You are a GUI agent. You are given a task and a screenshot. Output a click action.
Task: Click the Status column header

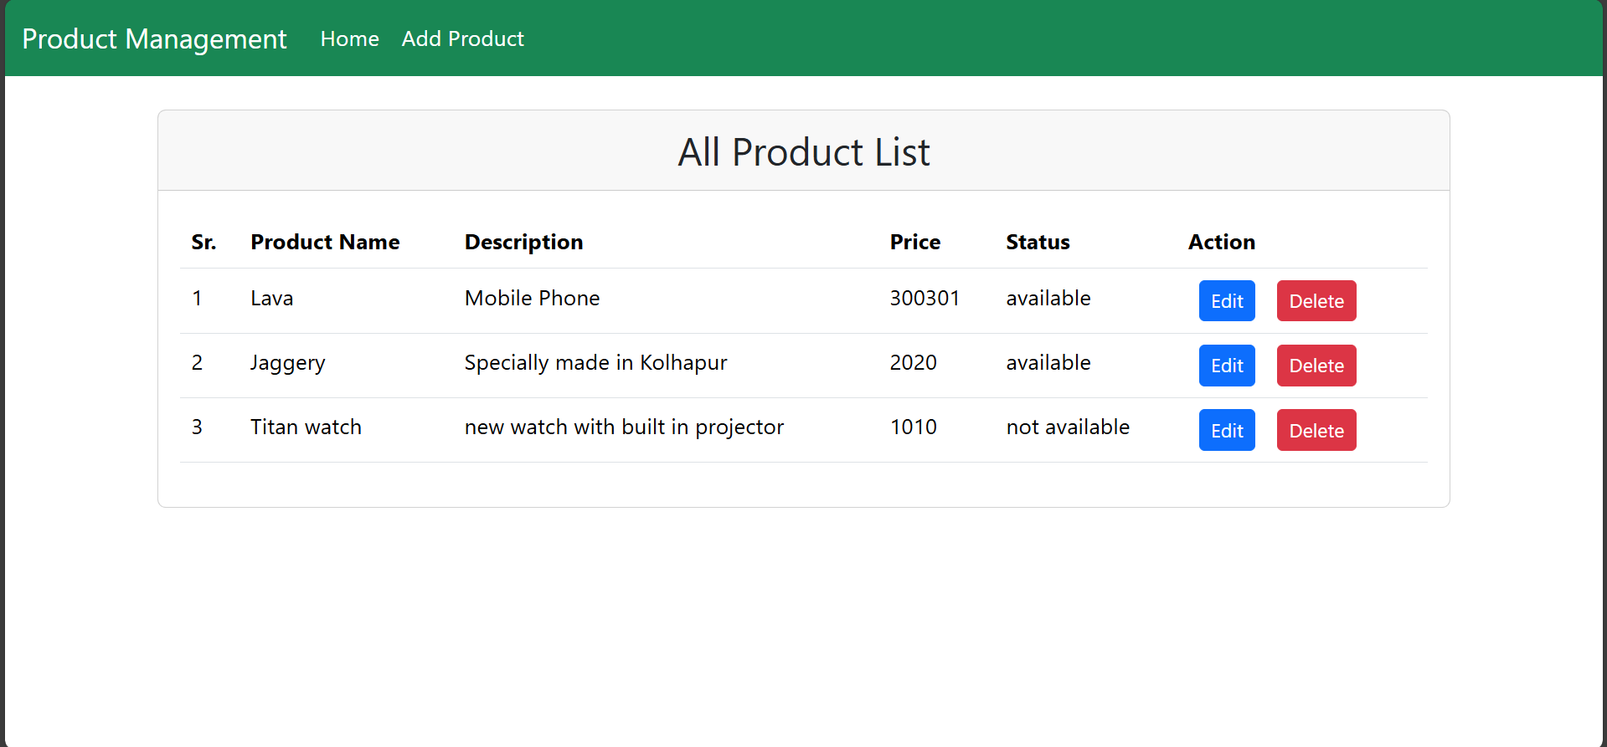click(x=1038, y=242)
